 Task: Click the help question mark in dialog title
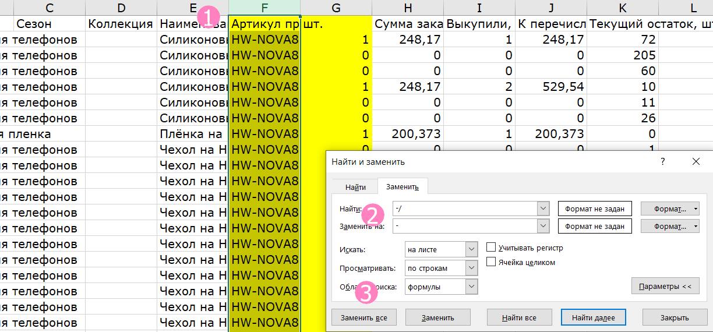tap(663, 161)
